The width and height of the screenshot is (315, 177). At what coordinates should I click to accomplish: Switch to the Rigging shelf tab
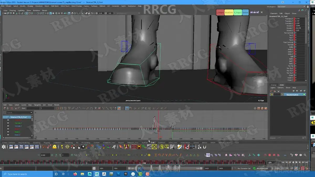[47, 143]
